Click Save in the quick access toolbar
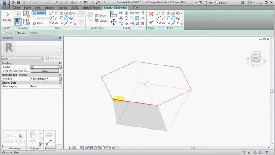This screenshot has width=275, height=155. coord(18,3)
